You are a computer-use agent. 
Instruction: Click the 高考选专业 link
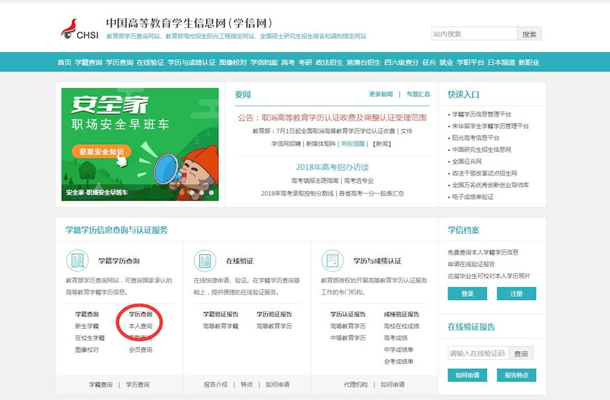359,180
